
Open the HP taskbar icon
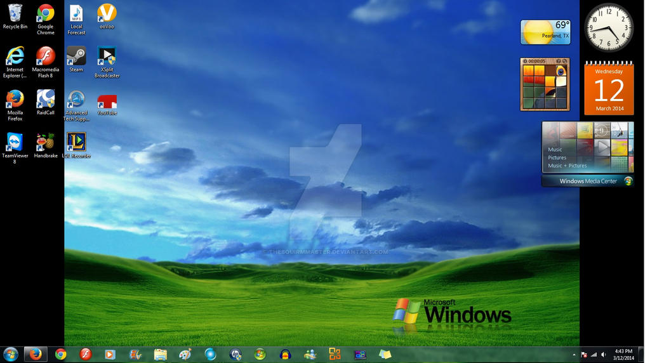(x=235, y=354)
